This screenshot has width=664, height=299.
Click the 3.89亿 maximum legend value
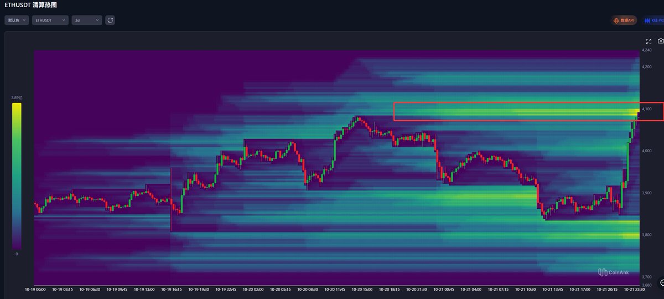(17, 97)
